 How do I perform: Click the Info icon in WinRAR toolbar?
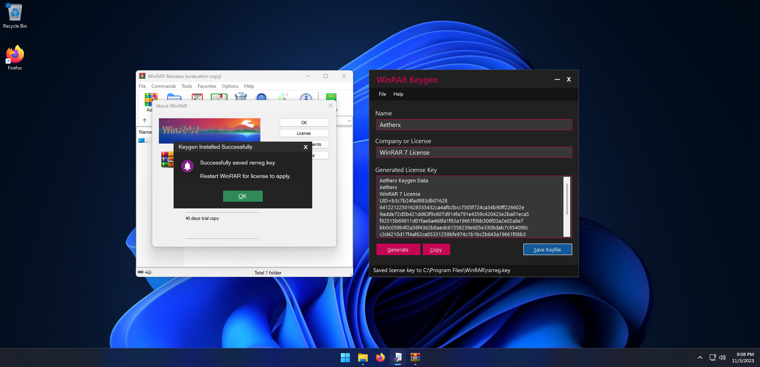[x=306, y=97]
